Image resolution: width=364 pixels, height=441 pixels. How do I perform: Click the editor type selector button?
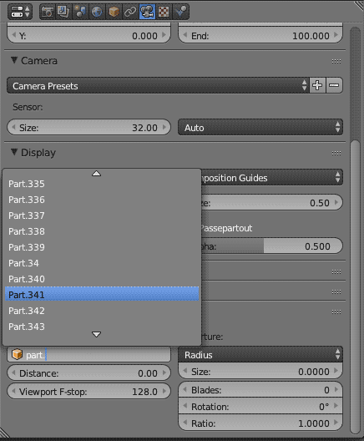[x=20, y=12]
